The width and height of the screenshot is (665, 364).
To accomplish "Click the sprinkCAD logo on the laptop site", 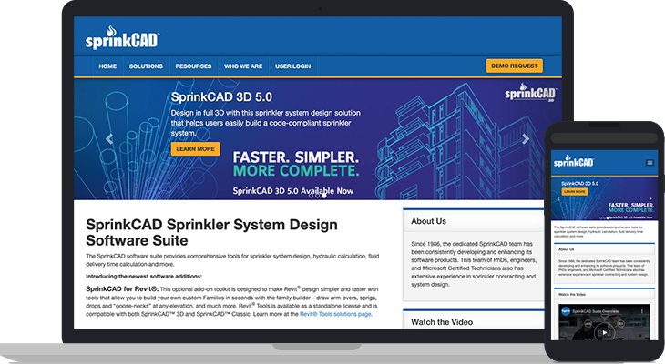I will [x=122, y=37].
